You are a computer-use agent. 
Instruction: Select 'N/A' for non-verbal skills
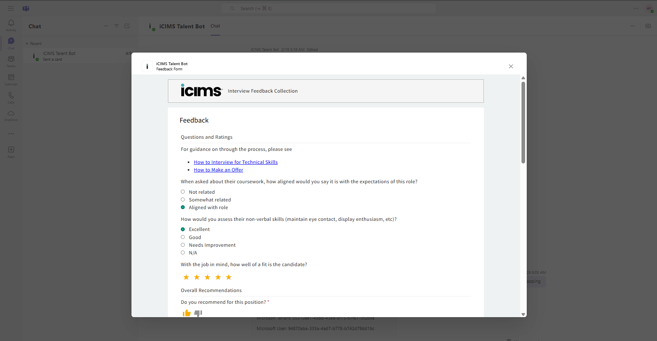coord(183,252)
